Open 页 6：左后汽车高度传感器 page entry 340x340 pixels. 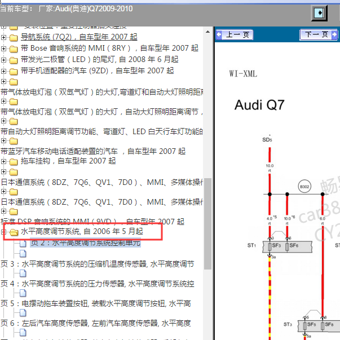click(x=96, y=323)
